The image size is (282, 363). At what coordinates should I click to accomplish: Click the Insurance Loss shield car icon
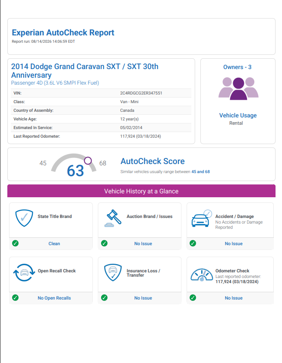coord(113,272)
